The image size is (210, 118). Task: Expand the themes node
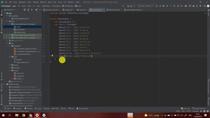[x=12, y=79]
